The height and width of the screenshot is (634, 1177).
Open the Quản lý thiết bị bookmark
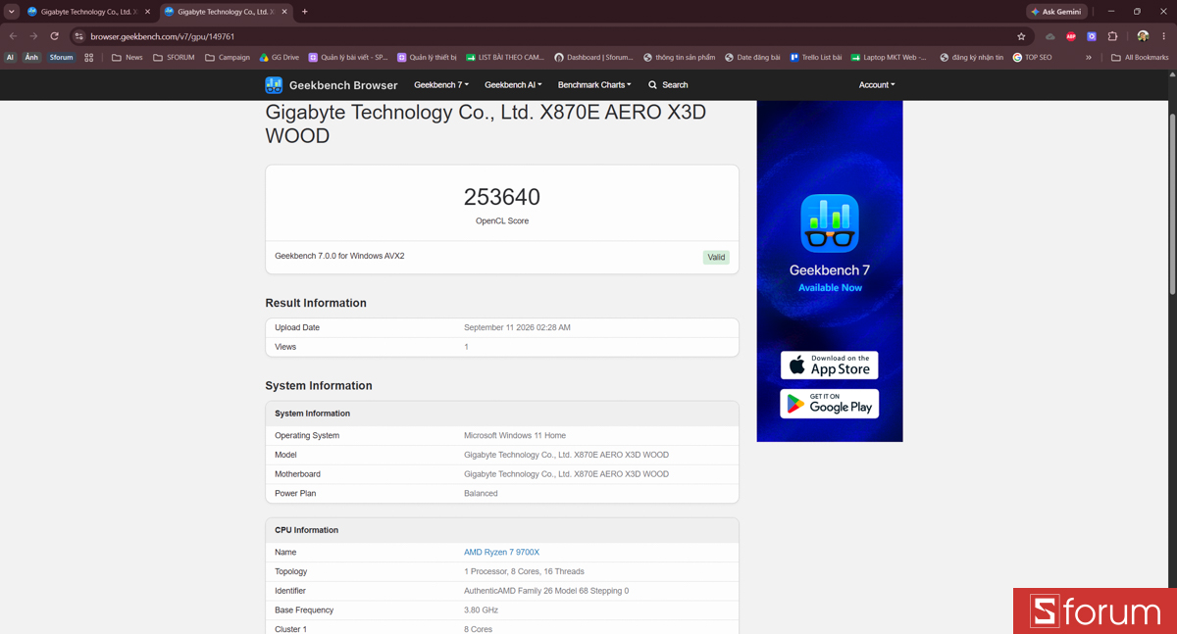click(427, 58)
